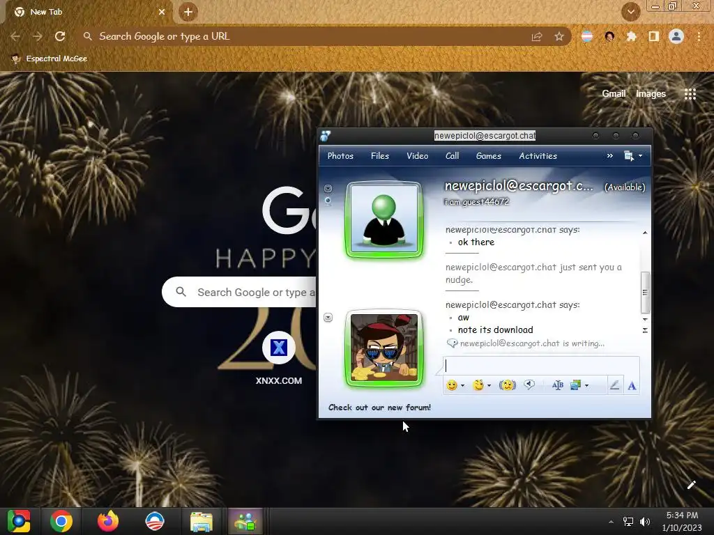Expand my display picture options arrow

click(x=328, y=318)
